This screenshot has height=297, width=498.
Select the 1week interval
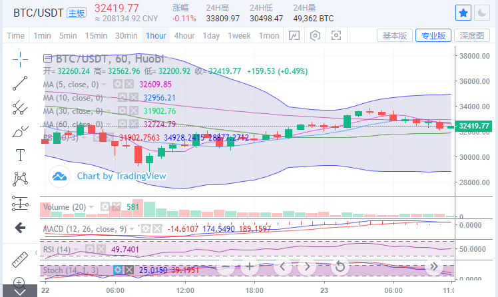[x=239, y=35]
